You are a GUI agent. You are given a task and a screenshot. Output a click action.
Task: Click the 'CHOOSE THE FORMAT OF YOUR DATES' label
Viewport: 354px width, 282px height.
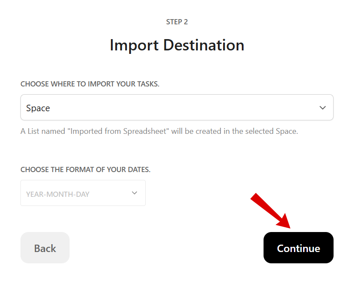86,169
